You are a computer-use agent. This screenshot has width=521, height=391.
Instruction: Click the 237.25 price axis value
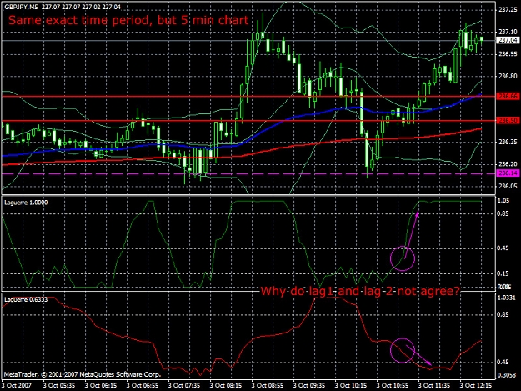(x=508, y=10)
